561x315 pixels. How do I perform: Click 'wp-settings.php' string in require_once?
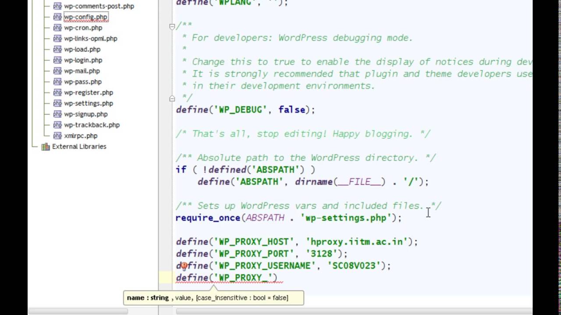pos(346,217)
